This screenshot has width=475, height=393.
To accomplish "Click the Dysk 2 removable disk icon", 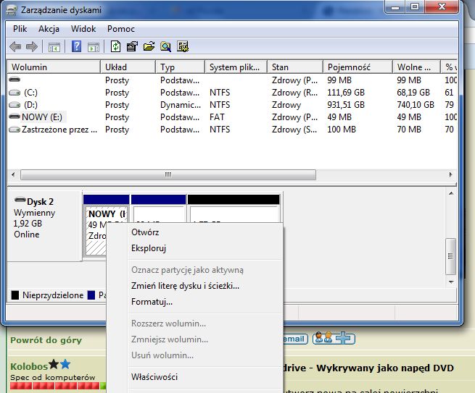I will (20, 200).
